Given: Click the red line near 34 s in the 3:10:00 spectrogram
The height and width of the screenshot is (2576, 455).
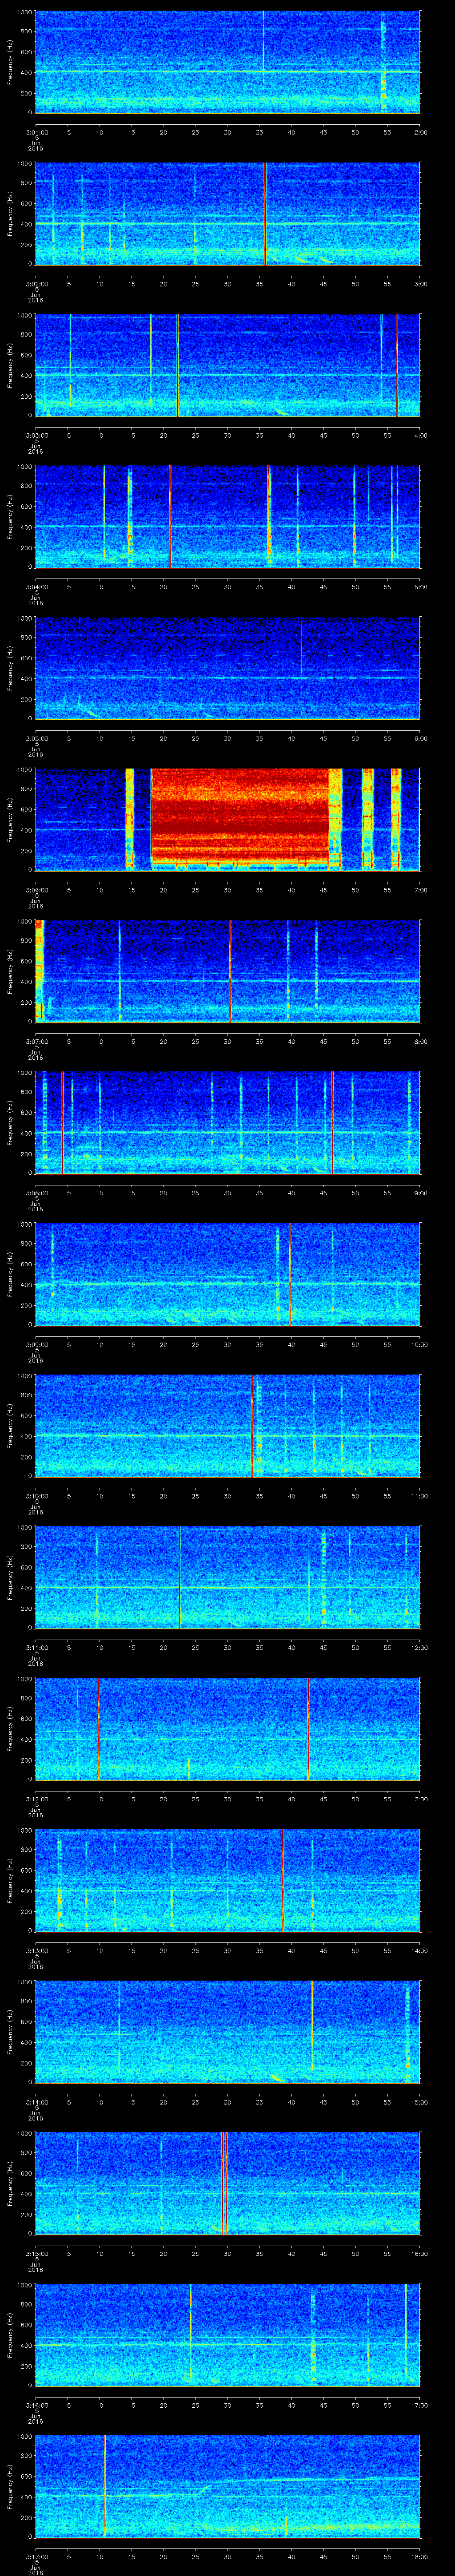Looking at the screenshot, I should pyautogui.click(x=252, y=1426).
